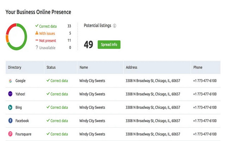Select the Unavailable legend entry
226x141 pixels.
click(x=47, y=48)
